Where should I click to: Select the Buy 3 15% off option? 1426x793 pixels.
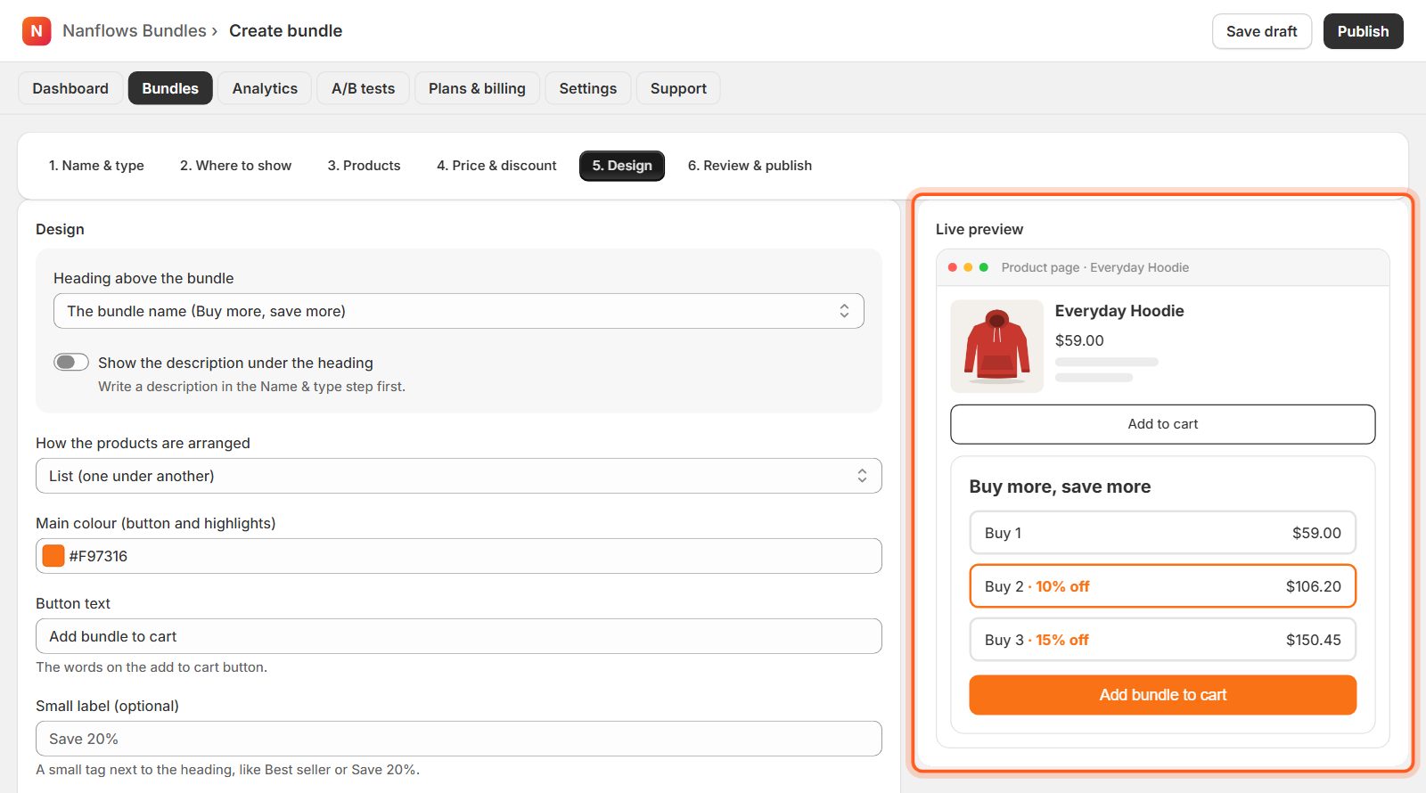(1162, 640)
